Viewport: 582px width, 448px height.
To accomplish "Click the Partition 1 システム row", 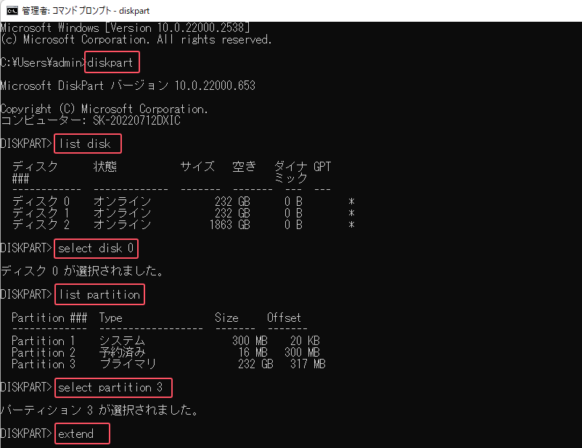I will [167, 341].
